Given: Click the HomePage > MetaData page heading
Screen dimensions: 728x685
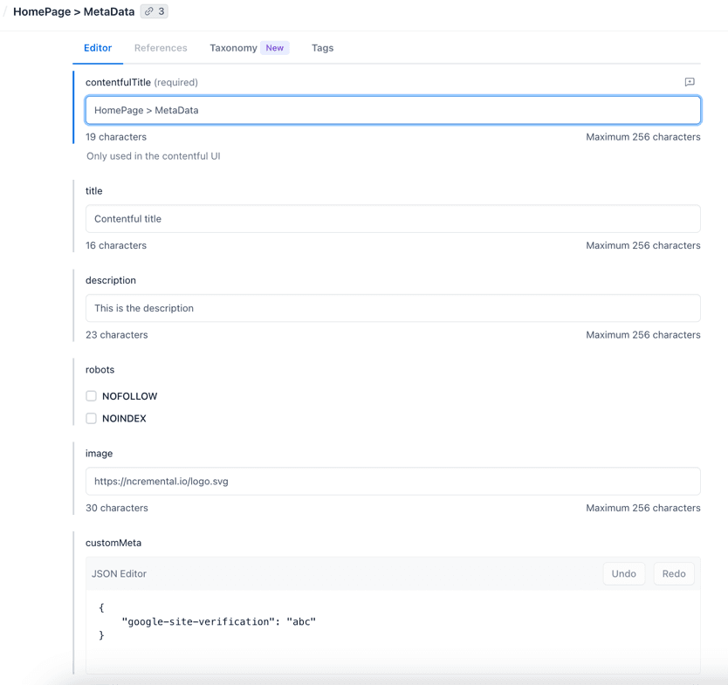Looking at the screenshot, I should 74,11.
